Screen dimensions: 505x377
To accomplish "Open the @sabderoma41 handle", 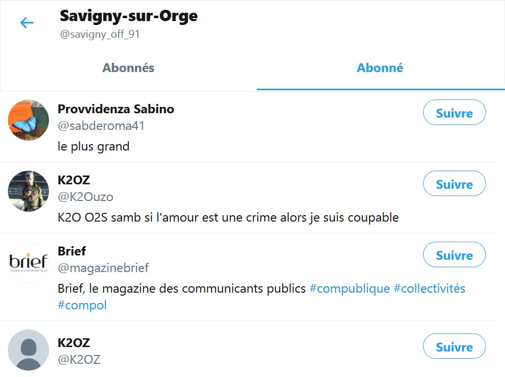I will click(x=101, y=126).
